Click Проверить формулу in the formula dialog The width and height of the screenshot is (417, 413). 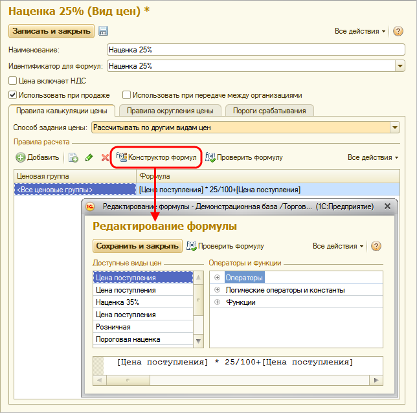(225, 246)
